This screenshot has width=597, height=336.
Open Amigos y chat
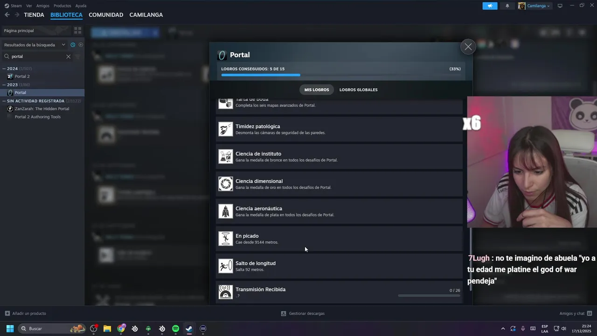[x=576, y=314]
